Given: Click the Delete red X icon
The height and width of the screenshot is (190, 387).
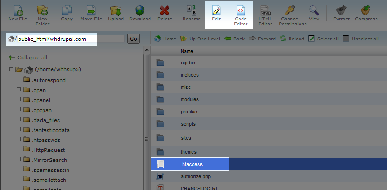Looking at the screenshot, I should 164,10.
